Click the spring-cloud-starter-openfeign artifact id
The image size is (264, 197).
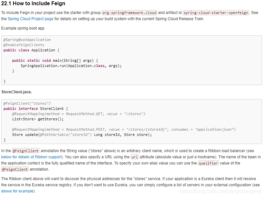point(216,13)
